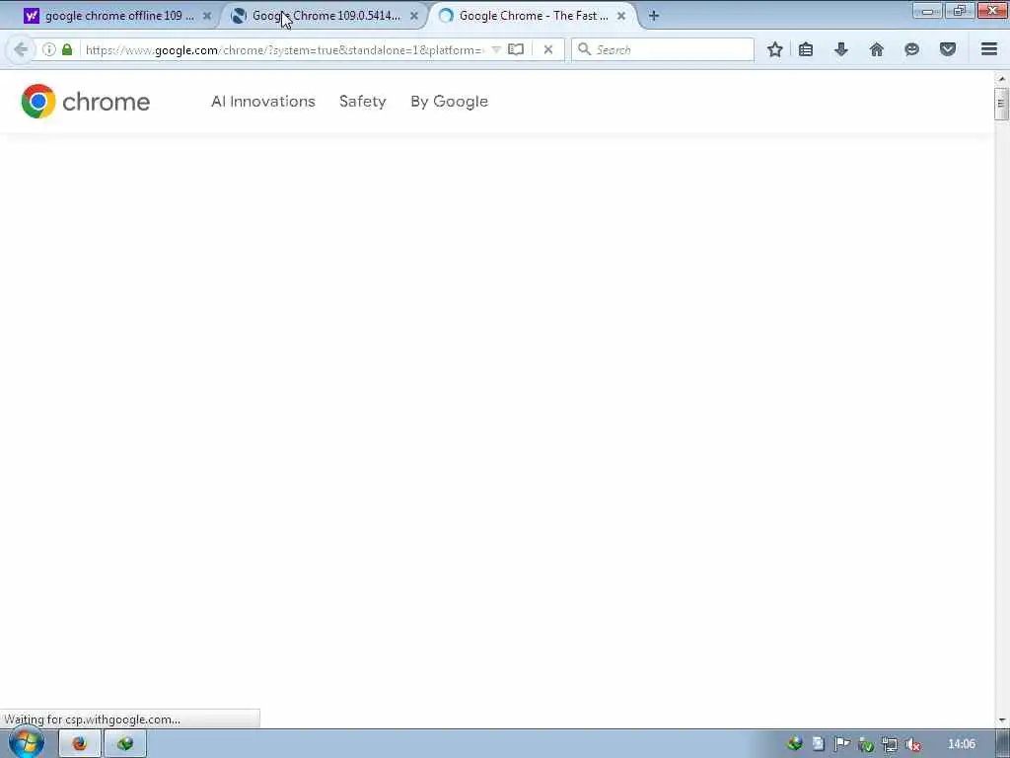Stop loading the page with X

pos(548,49)
